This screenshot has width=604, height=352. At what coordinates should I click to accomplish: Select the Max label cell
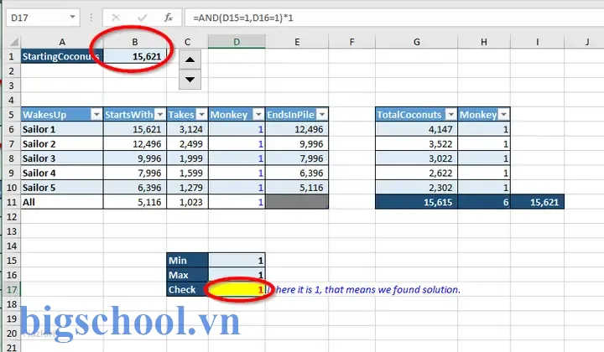pyautogui.click(x=187, y=275)
